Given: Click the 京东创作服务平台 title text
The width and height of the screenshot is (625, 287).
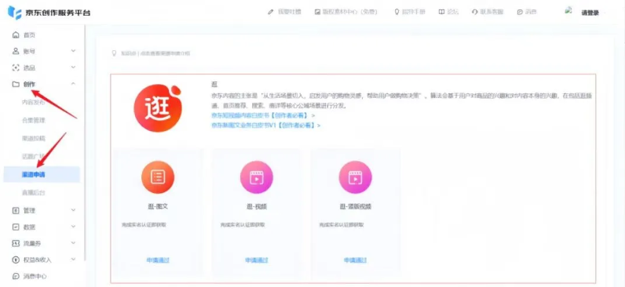Looking at the screenshot, I should tap(58, 13).
